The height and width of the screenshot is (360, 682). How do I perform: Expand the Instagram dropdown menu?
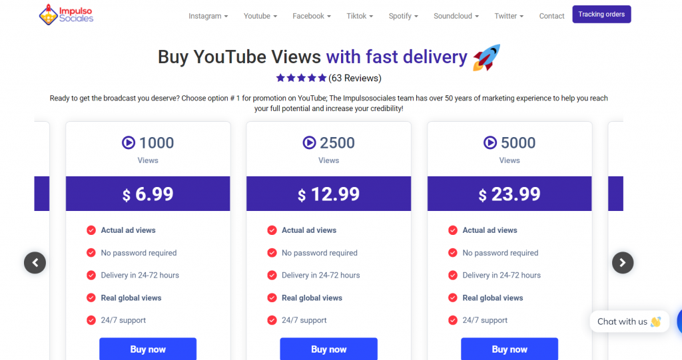[x=208, y=16]
